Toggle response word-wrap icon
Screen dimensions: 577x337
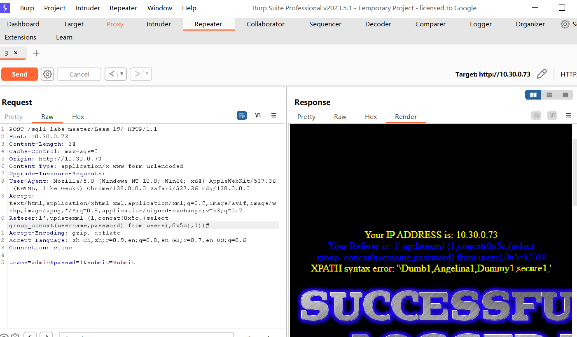click(x=536, y=116)
